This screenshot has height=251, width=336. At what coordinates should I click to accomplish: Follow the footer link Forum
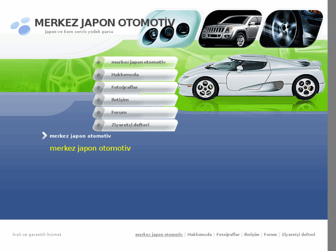[270, 234]
